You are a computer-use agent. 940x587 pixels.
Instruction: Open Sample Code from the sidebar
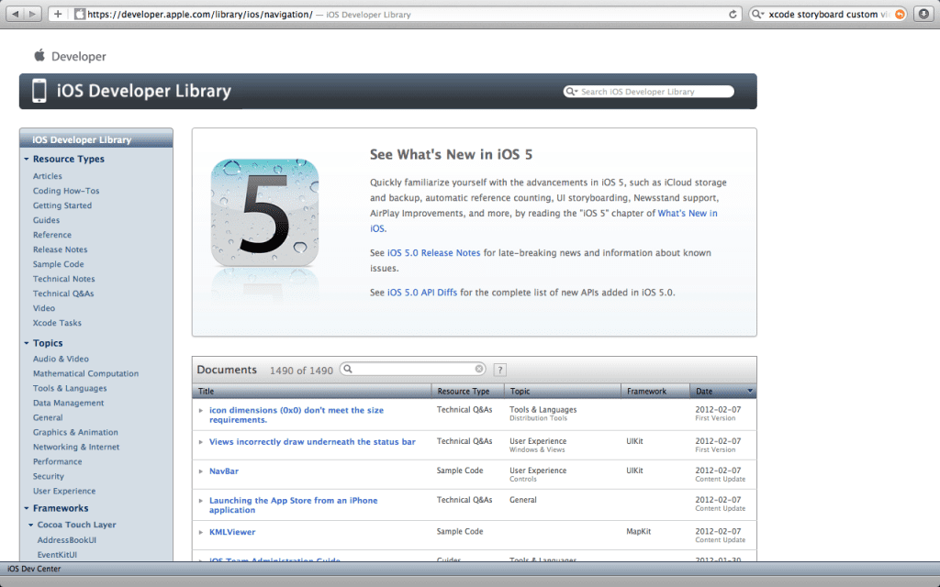[x=58, y=264]
